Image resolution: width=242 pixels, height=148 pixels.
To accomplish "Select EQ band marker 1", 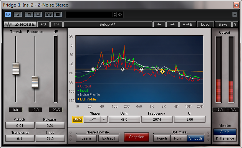I will point(93,69).
